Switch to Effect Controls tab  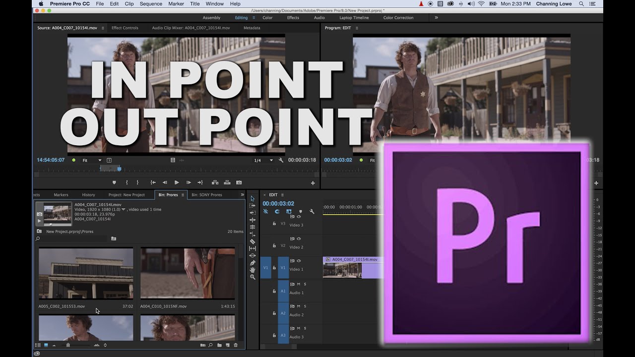click(125, 28)
